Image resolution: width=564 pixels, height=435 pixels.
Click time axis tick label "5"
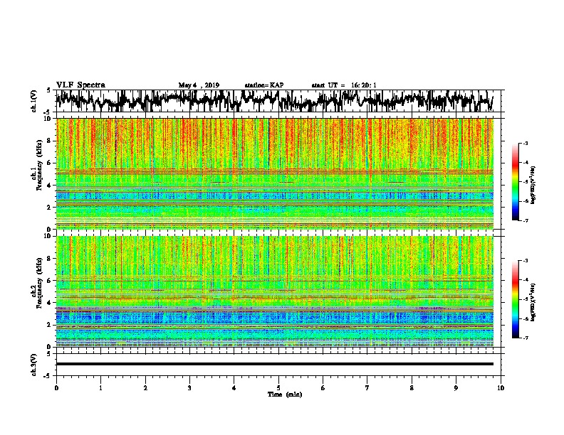[x=278, y=387]
